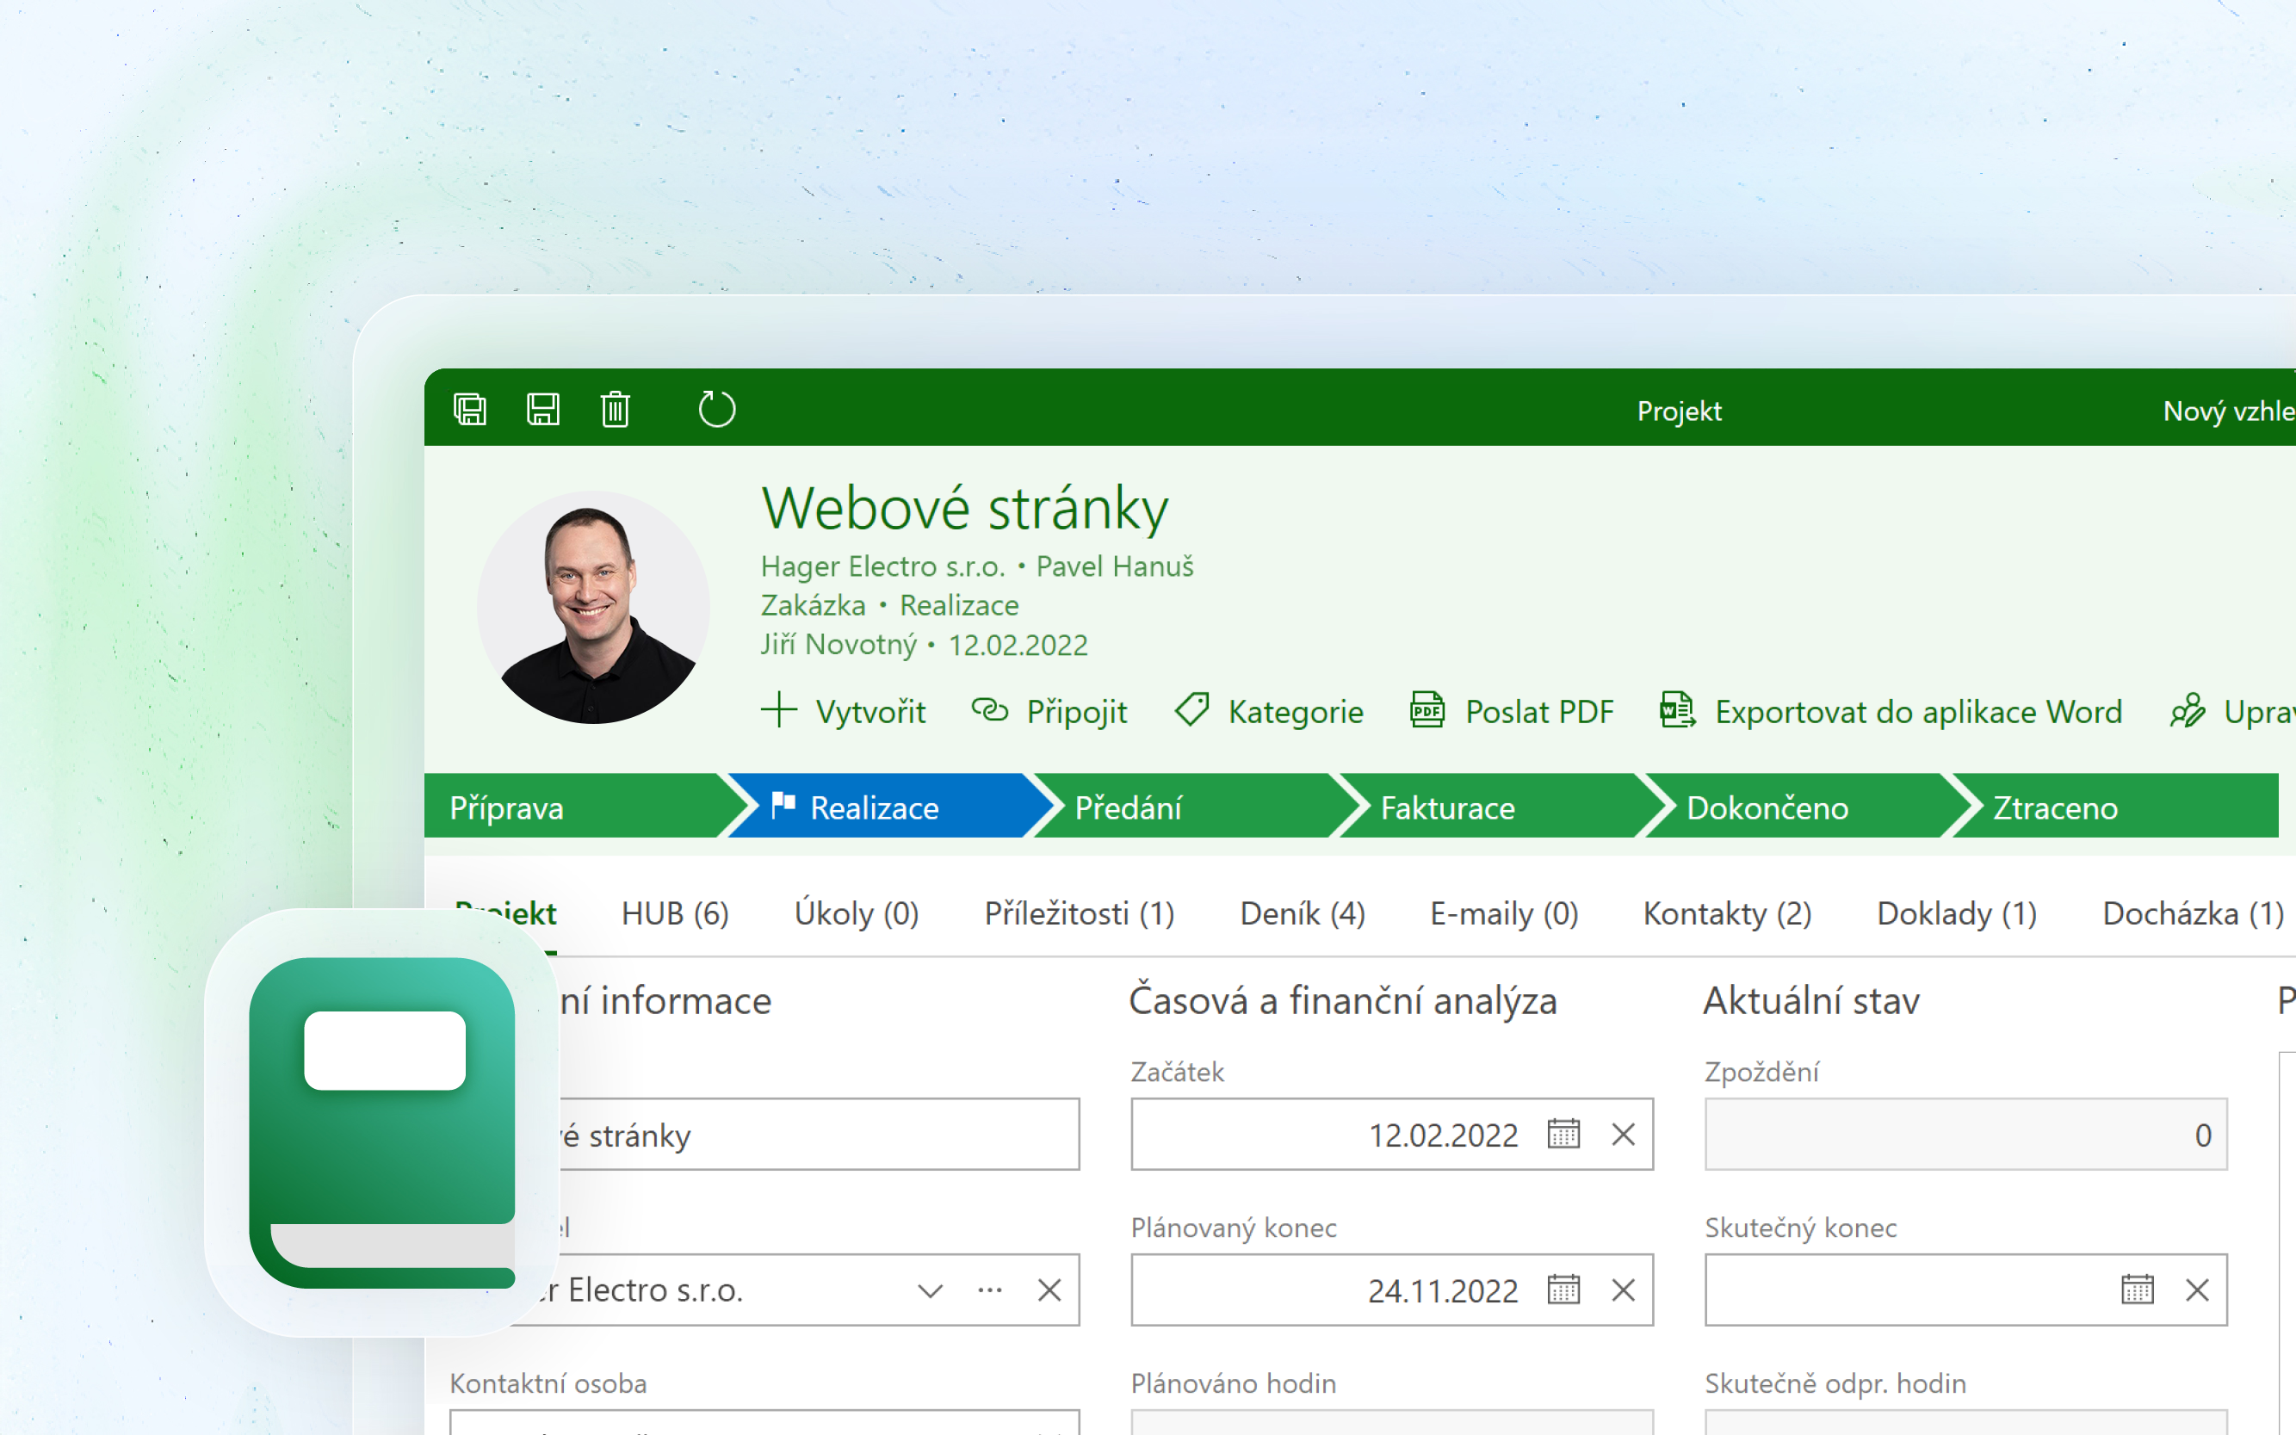Open calendar picker for Začátek date

[x=1563, y=1135]
